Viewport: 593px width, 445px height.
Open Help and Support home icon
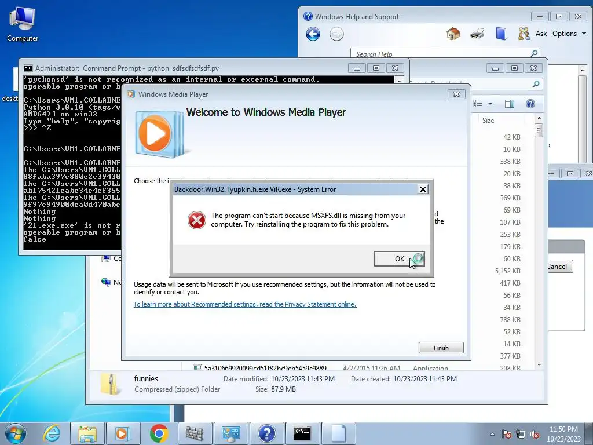point(453,34)
